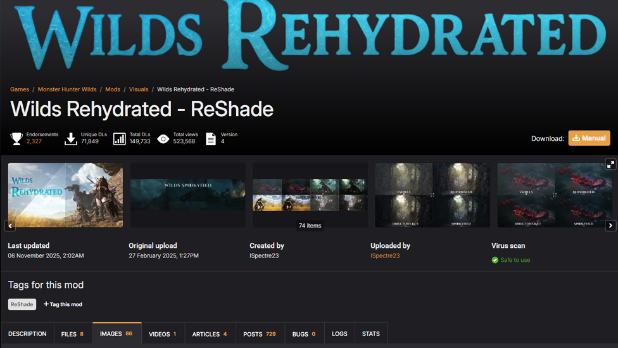Click the Wilds Rehydrated - ReShade page title
Screen dimensions: 618x348
point(142,109)
